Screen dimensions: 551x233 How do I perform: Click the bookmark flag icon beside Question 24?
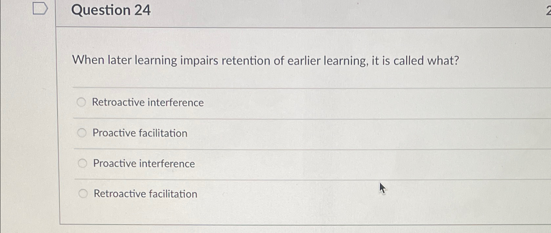coord(40,9)
